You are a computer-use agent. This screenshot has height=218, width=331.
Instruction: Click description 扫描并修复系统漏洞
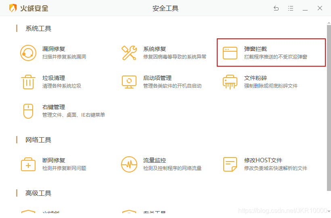[x=64, y=57]
